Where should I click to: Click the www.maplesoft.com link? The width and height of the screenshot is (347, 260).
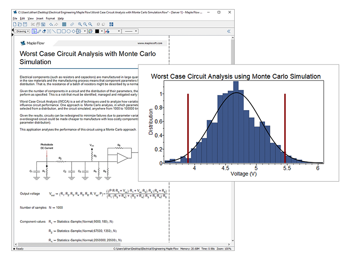(x=149, y=43)
